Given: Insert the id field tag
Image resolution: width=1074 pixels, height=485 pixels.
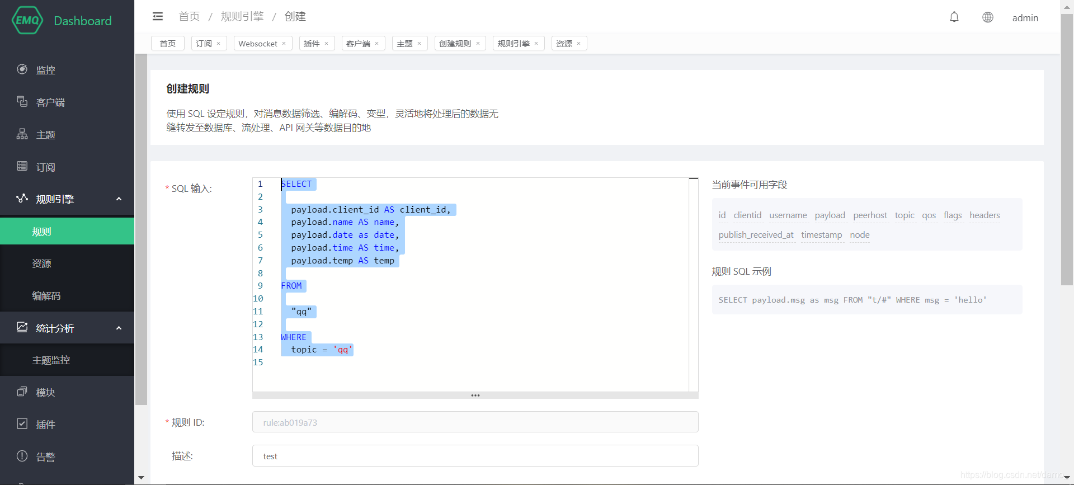Looking at the screenshot, I should pos(722,215).
